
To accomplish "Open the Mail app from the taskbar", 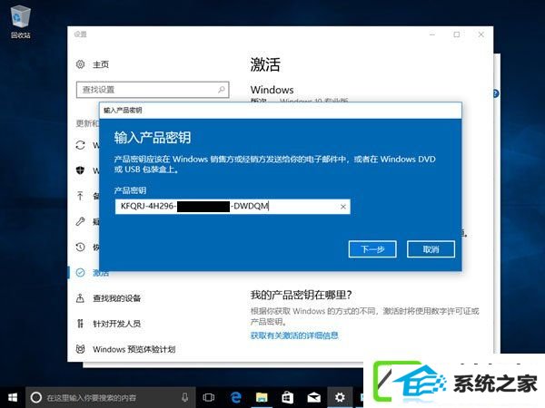I will tap(314, 398).
